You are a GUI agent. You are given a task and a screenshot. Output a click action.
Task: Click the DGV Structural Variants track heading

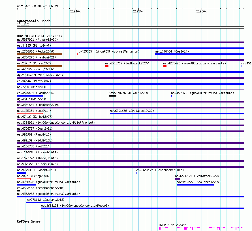click(x=40, y=36)
